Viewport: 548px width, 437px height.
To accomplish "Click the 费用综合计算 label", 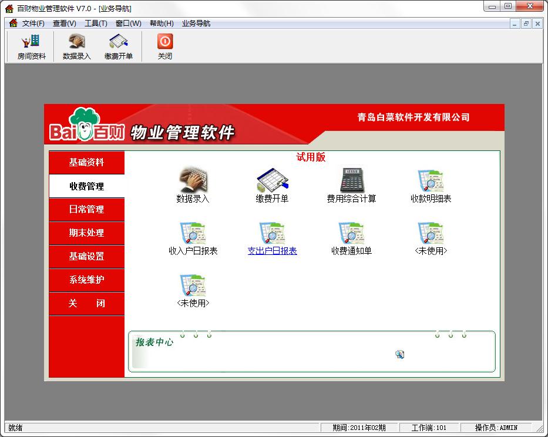I will click(352, 199).
